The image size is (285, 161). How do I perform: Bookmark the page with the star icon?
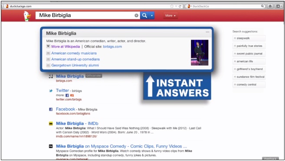172,6
